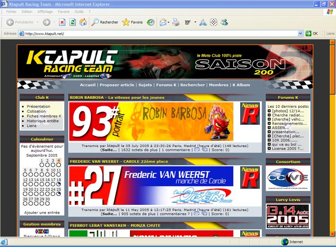336x247 pixels.
Task: Open the Affichage menu
Action: click(x=45, y=12)
